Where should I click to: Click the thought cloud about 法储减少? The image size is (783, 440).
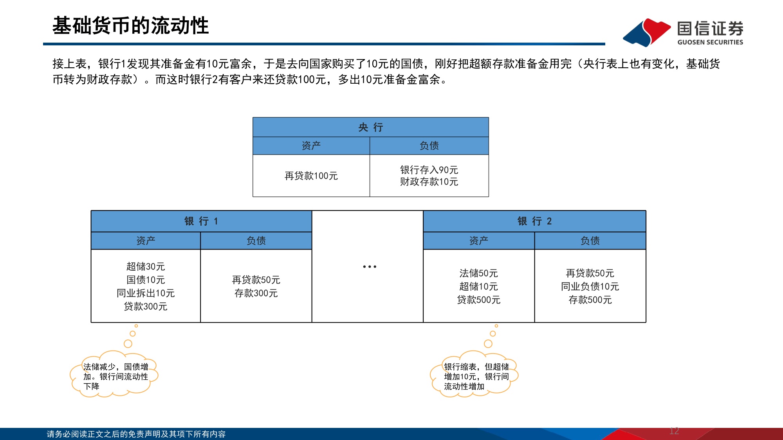(114, 374)
